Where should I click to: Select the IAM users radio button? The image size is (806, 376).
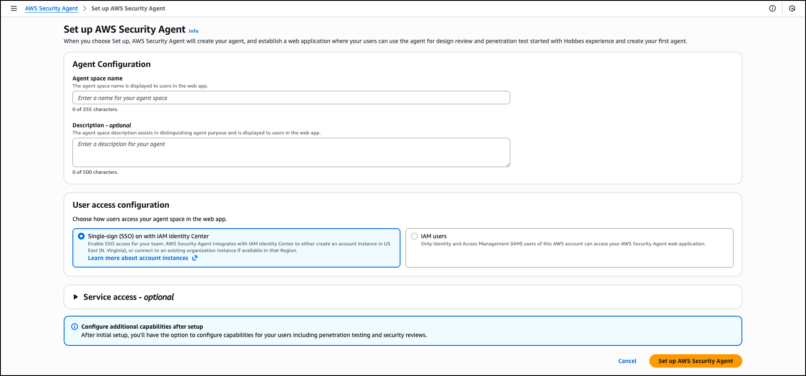pos(414,236)
